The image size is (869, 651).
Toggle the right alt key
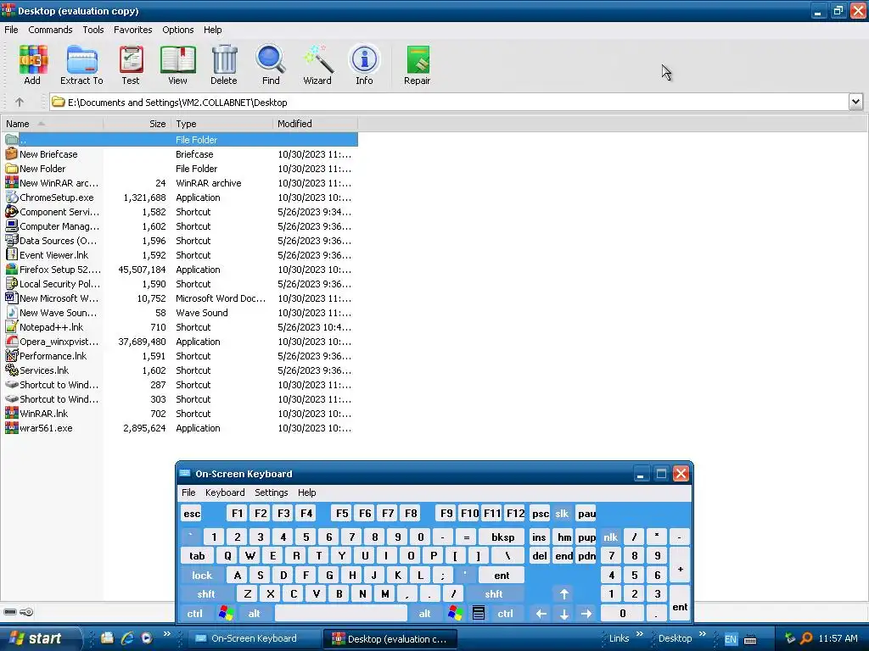tap(425, 613)
